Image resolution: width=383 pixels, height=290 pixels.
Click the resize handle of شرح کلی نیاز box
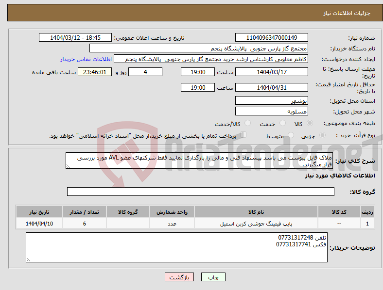click(68, 166)
